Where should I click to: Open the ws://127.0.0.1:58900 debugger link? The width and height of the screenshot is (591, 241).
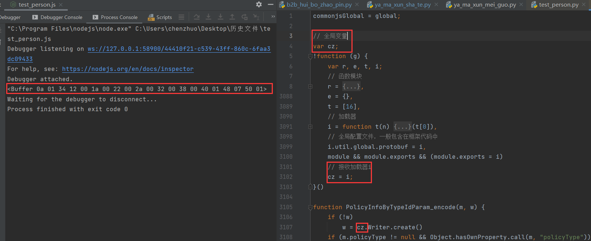(179, 49)
